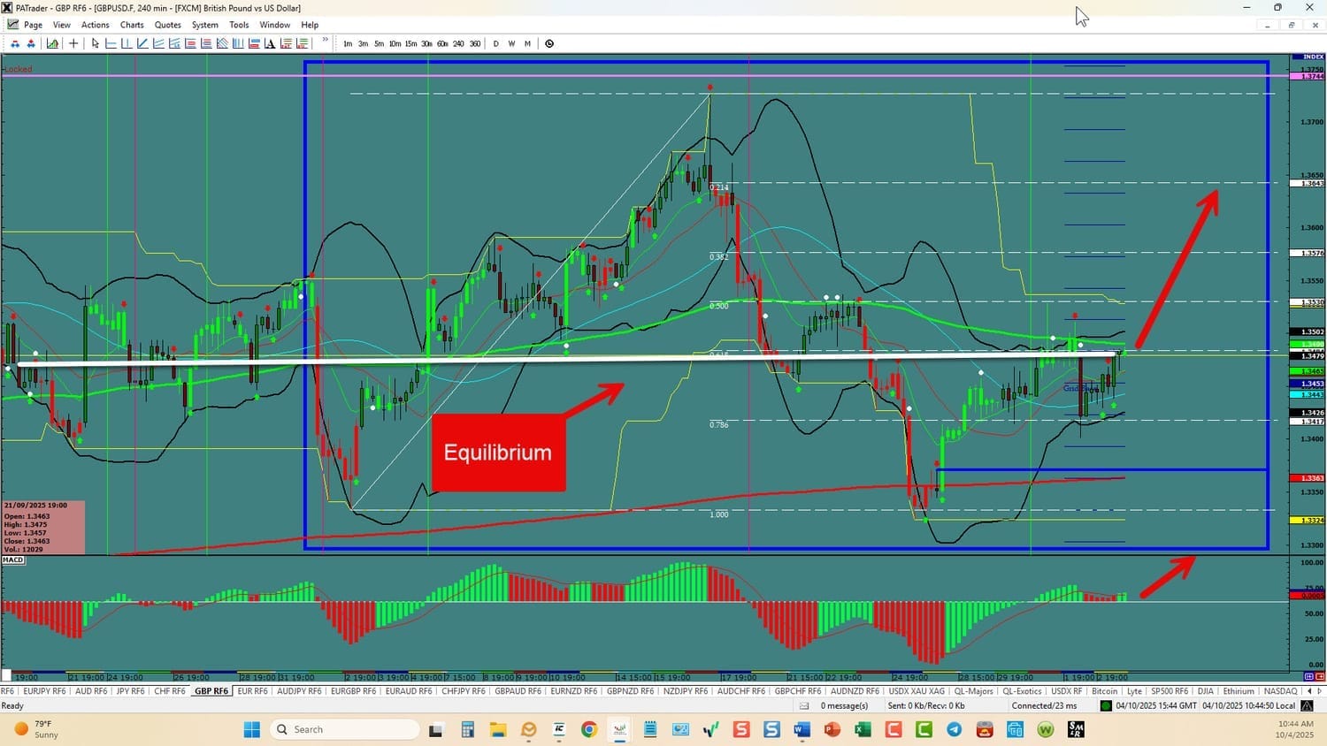Click 'Connected/23 ms' in the status bar
The height and width of the screenshot is (746, 1327).
(1045, 705)
